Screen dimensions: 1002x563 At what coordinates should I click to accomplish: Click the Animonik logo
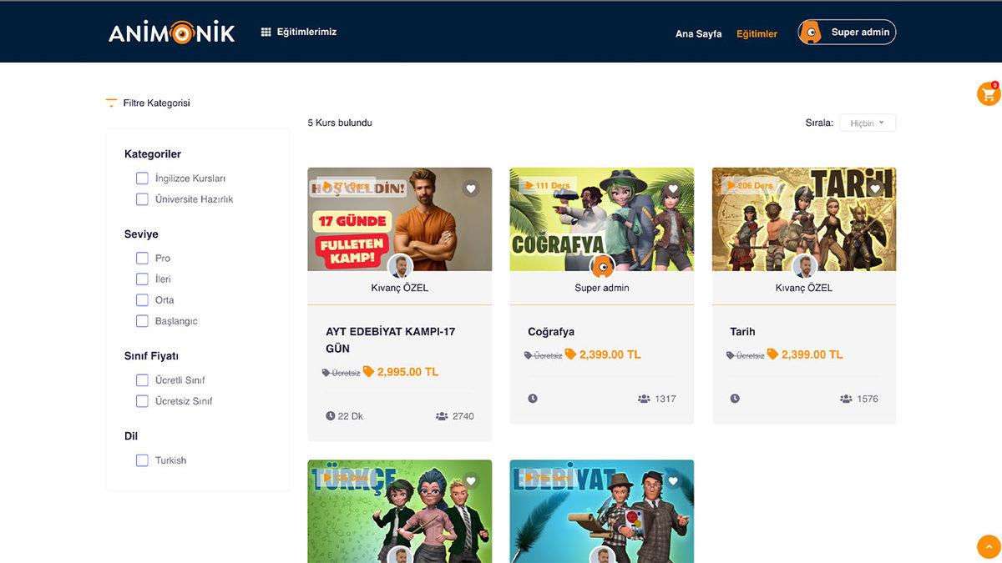tap(171, 33)
